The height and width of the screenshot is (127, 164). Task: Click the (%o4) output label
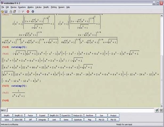coord(6,54)
